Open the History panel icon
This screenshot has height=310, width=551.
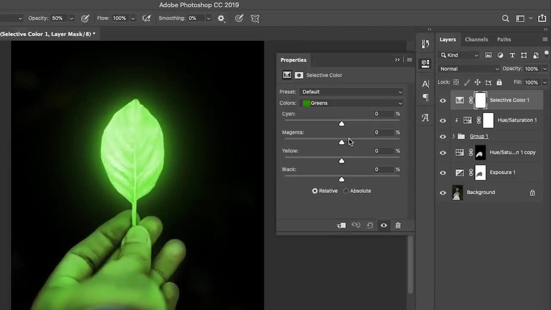[x=425, y=44]
